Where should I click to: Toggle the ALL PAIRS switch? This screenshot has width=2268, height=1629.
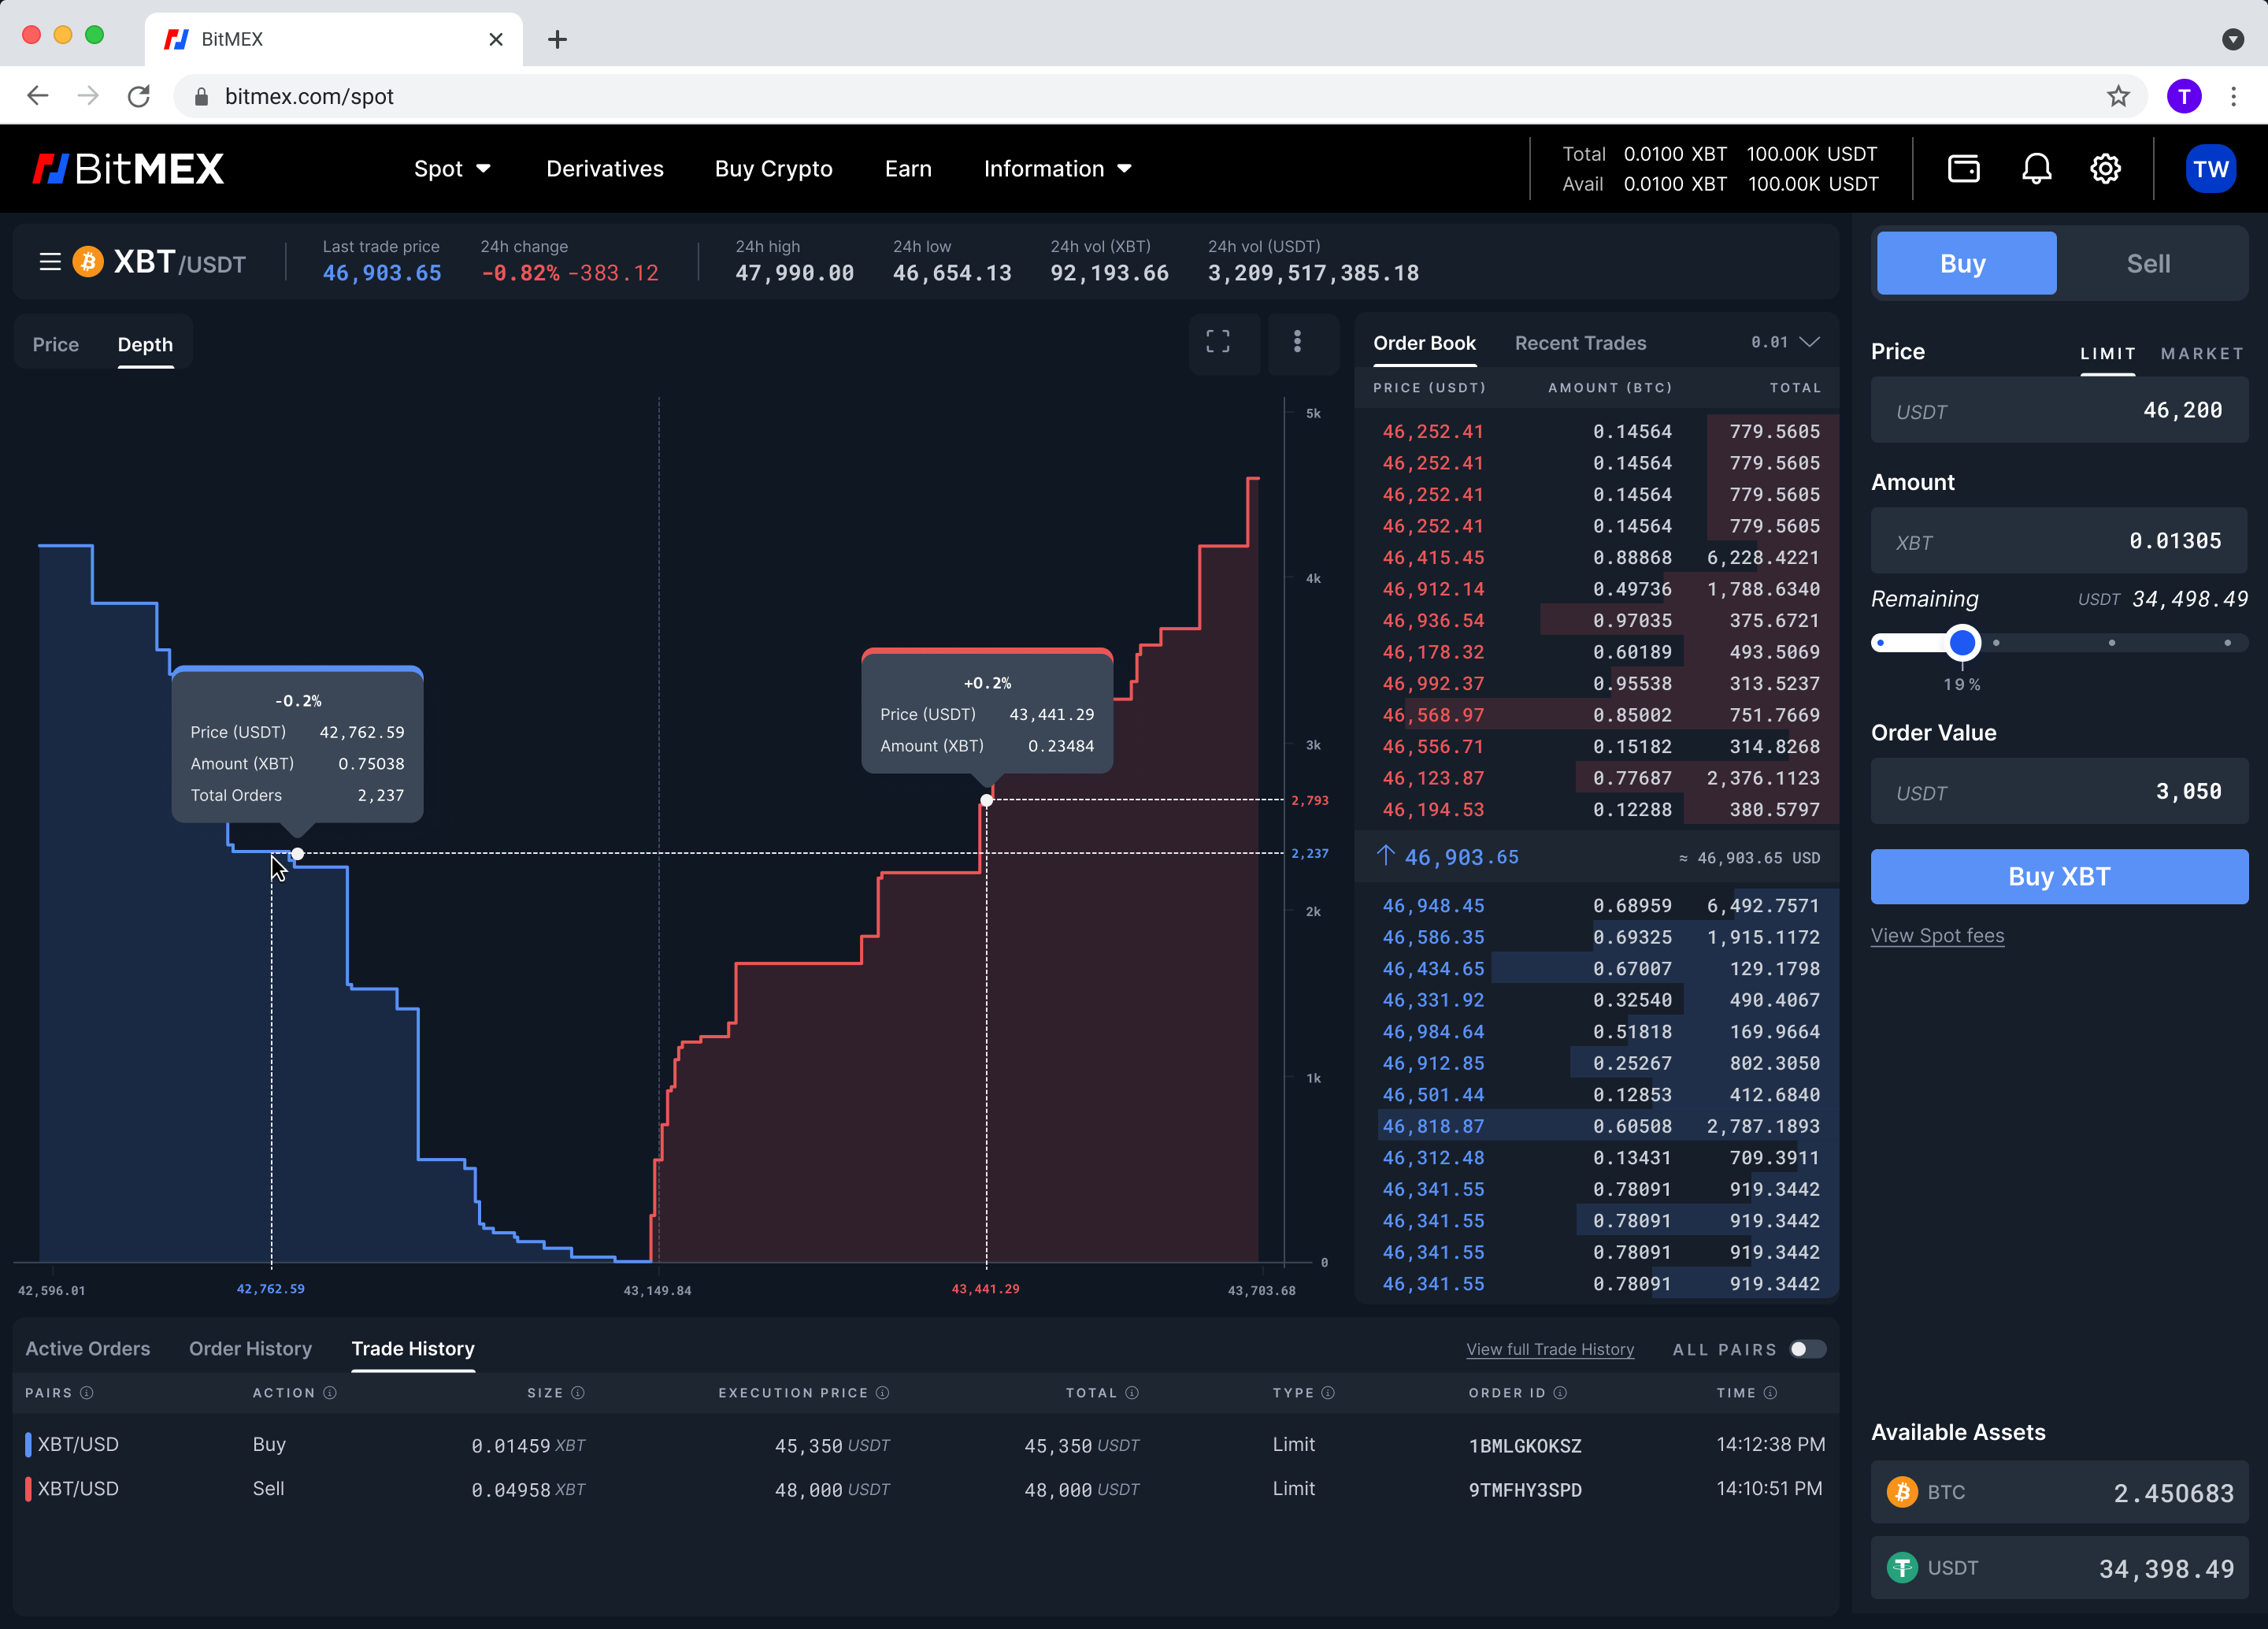pyautogui.click(x=1807, y=1349)
